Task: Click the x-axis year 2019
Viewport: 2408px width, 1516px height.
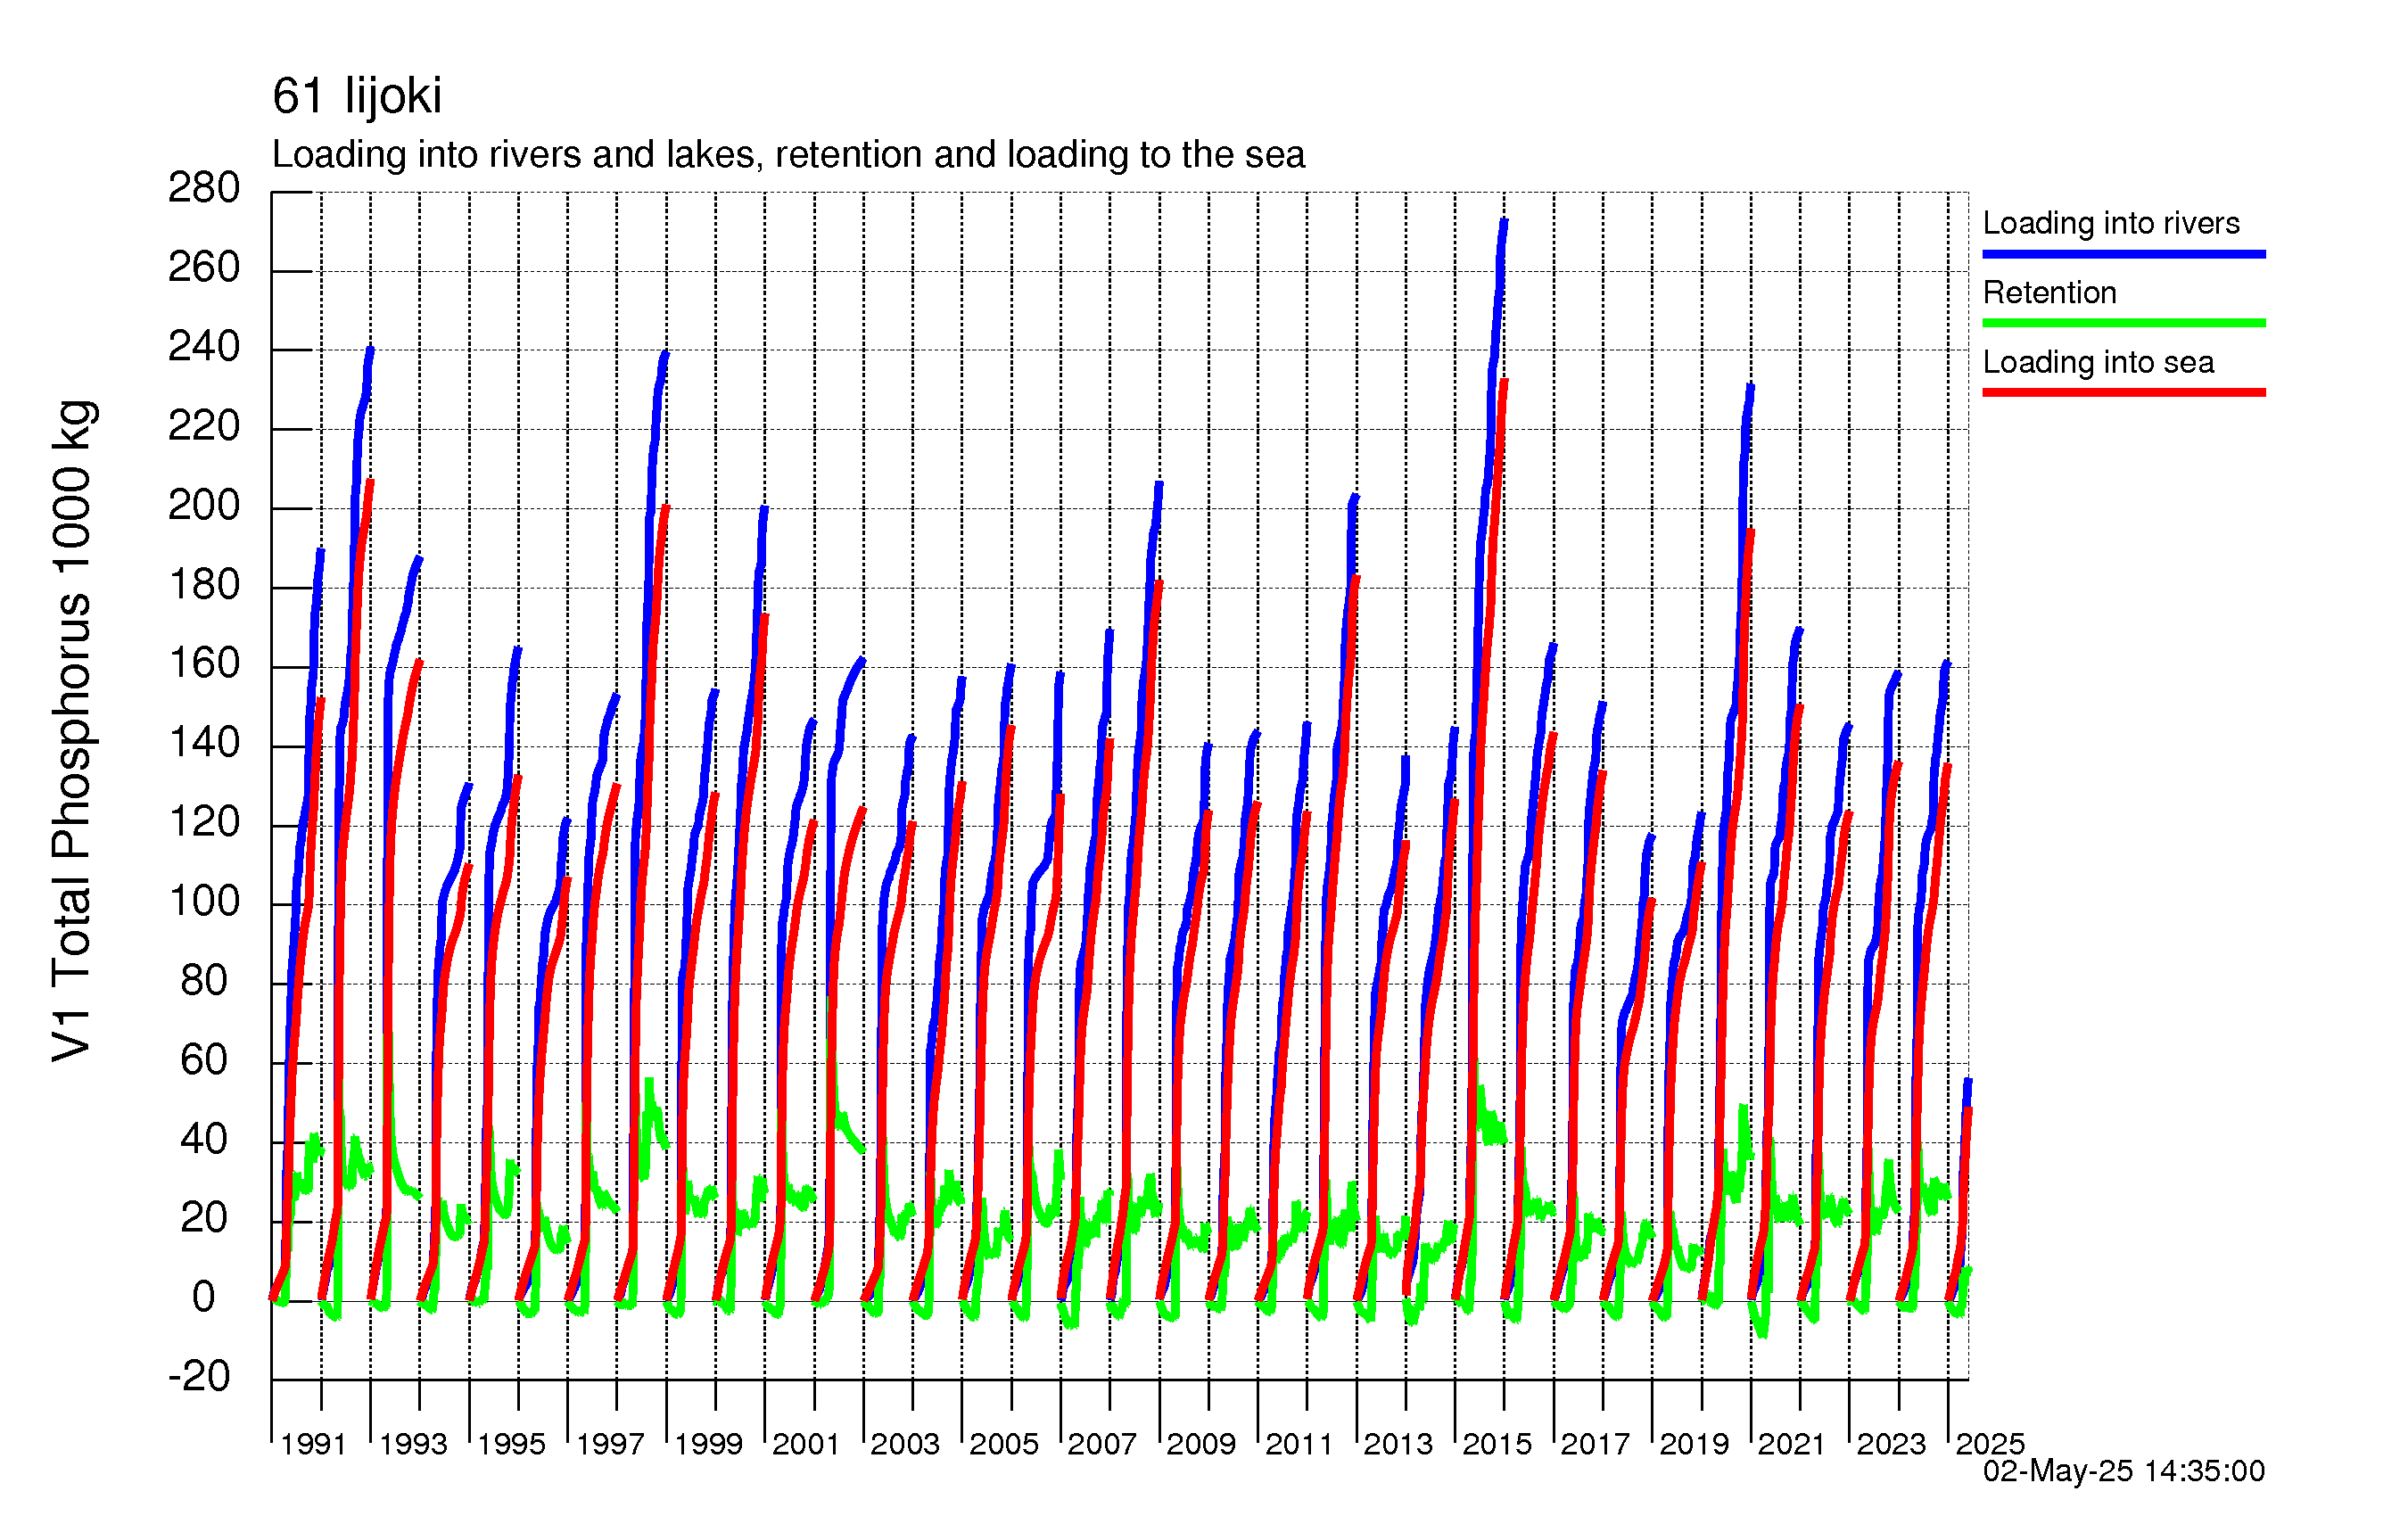Action: point(1694,1444)
